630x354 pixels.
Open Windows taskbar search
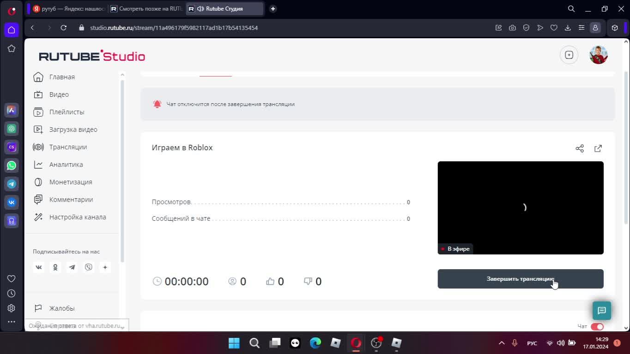(254, 343)
